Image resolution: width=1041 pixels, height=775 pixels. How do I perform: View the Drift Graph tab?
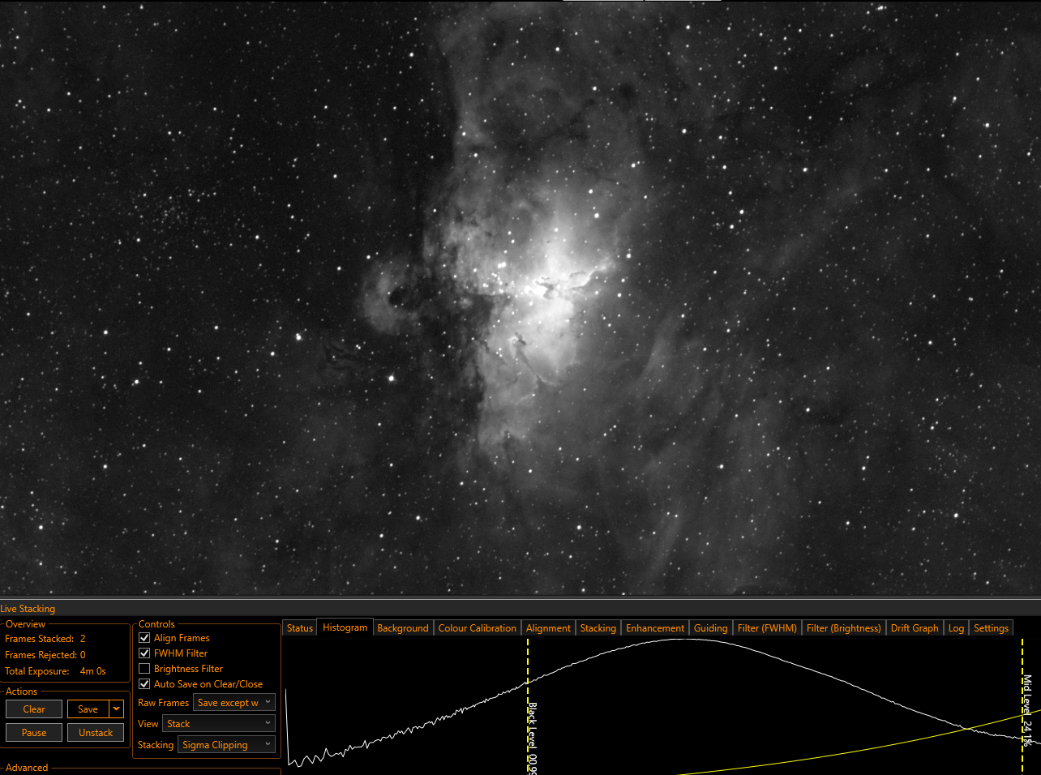point(915,628)
